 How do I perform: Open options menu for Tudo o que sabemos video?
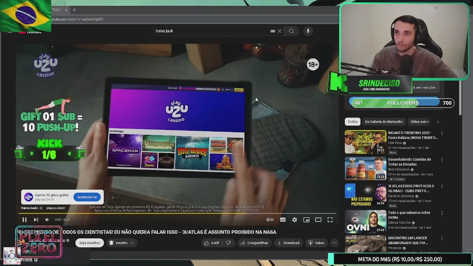442,213
